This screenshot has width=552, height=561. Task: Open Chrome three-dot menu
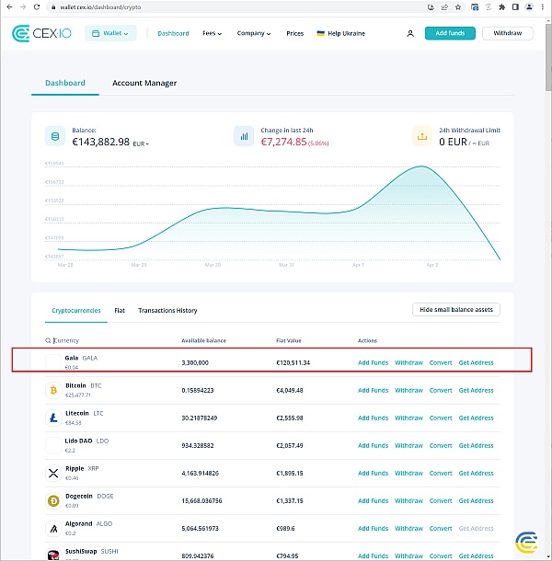click(543, 6)
